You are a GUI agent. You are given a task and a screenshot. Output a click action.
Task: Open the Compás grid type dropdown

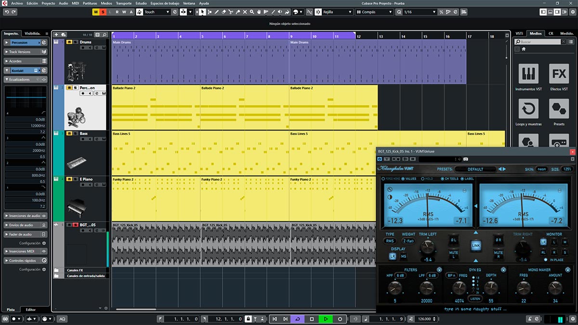click(374, 12)
